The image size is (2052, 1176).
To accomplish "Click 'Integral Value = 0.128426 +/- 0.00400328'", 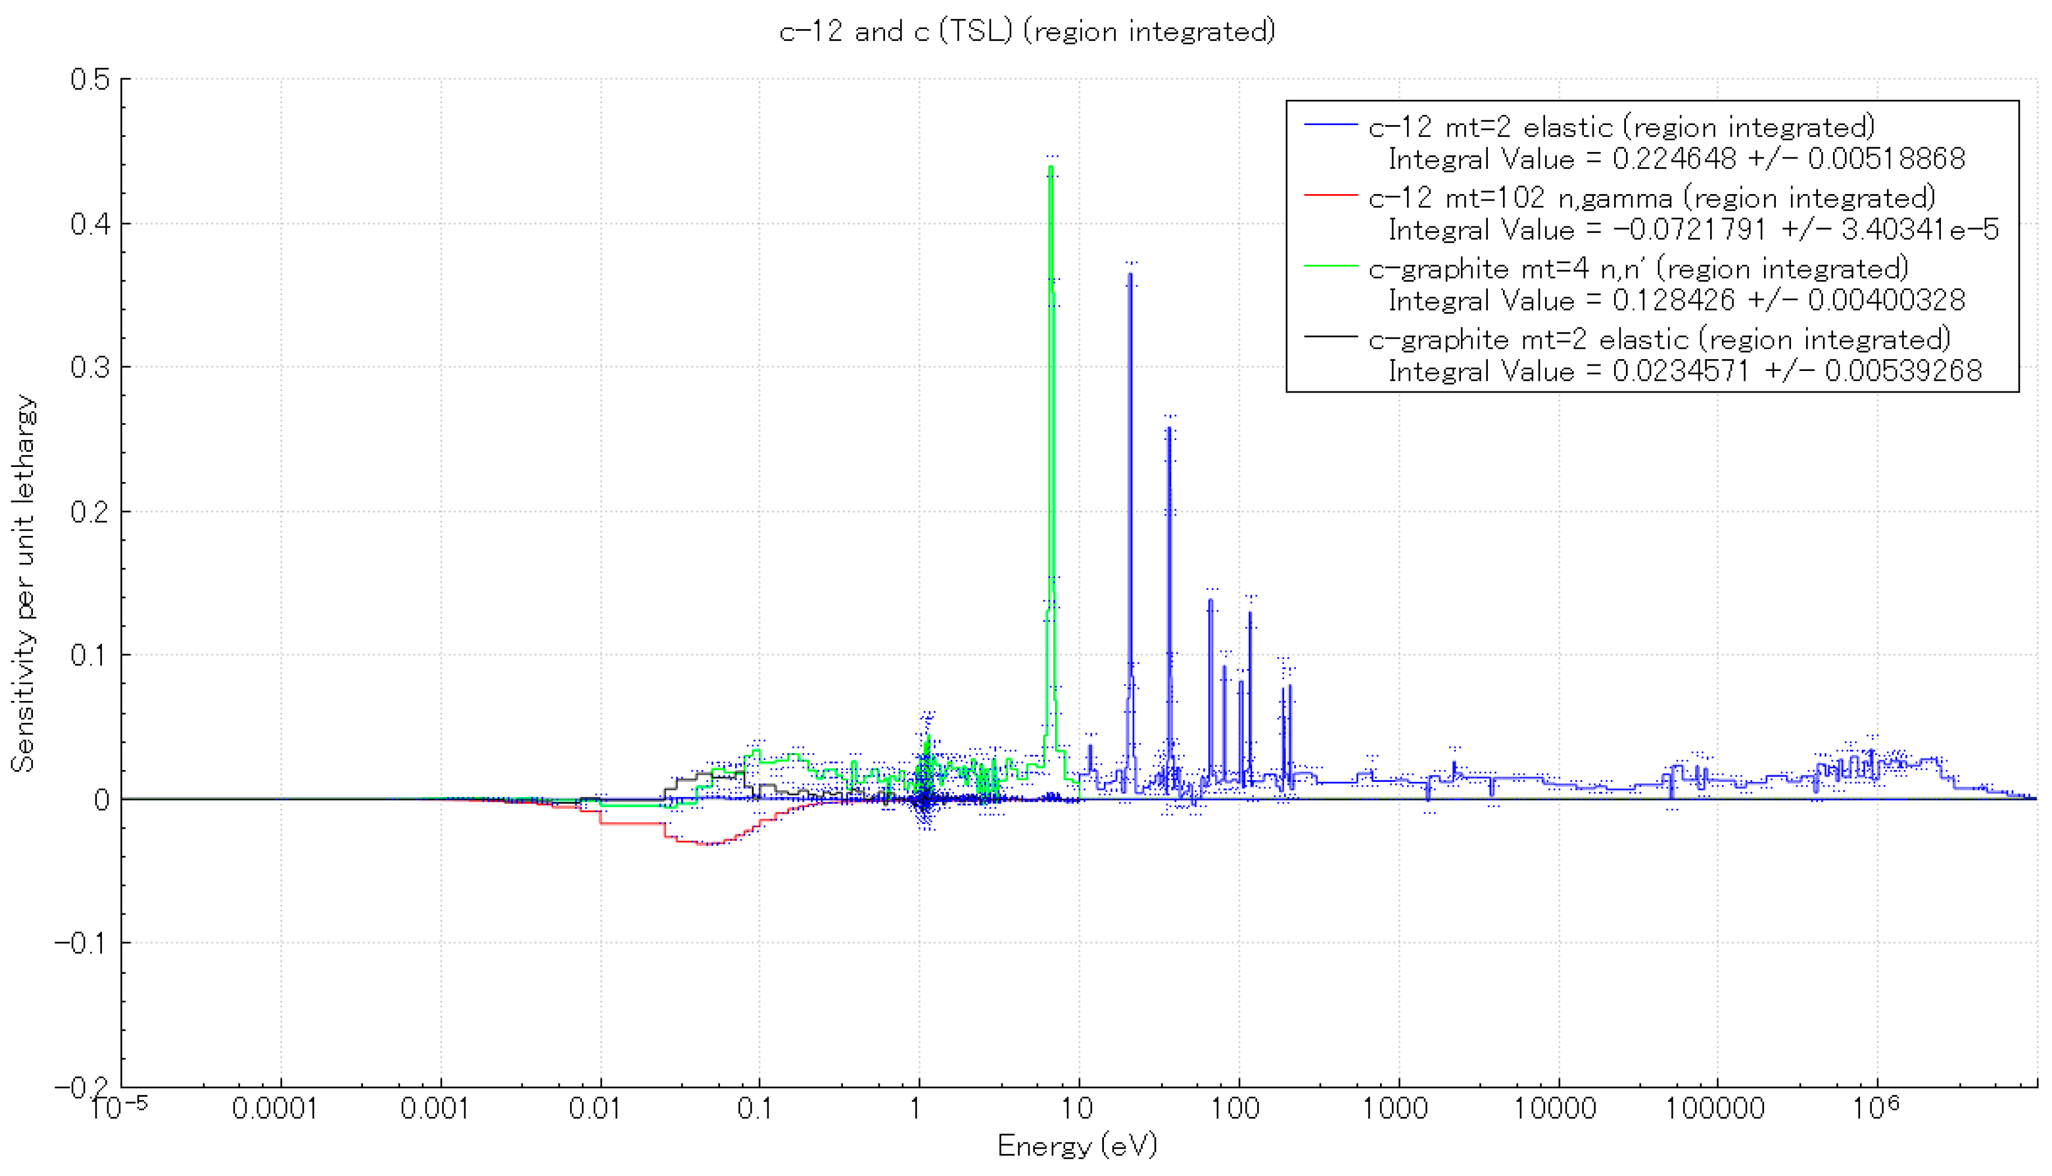I will click(1677, 300).
